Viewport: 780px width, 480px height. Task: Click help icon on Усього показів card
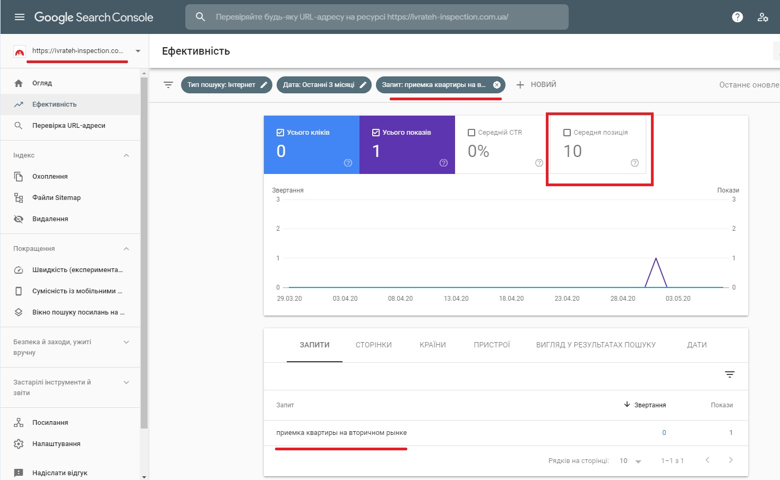click(444, 163)
